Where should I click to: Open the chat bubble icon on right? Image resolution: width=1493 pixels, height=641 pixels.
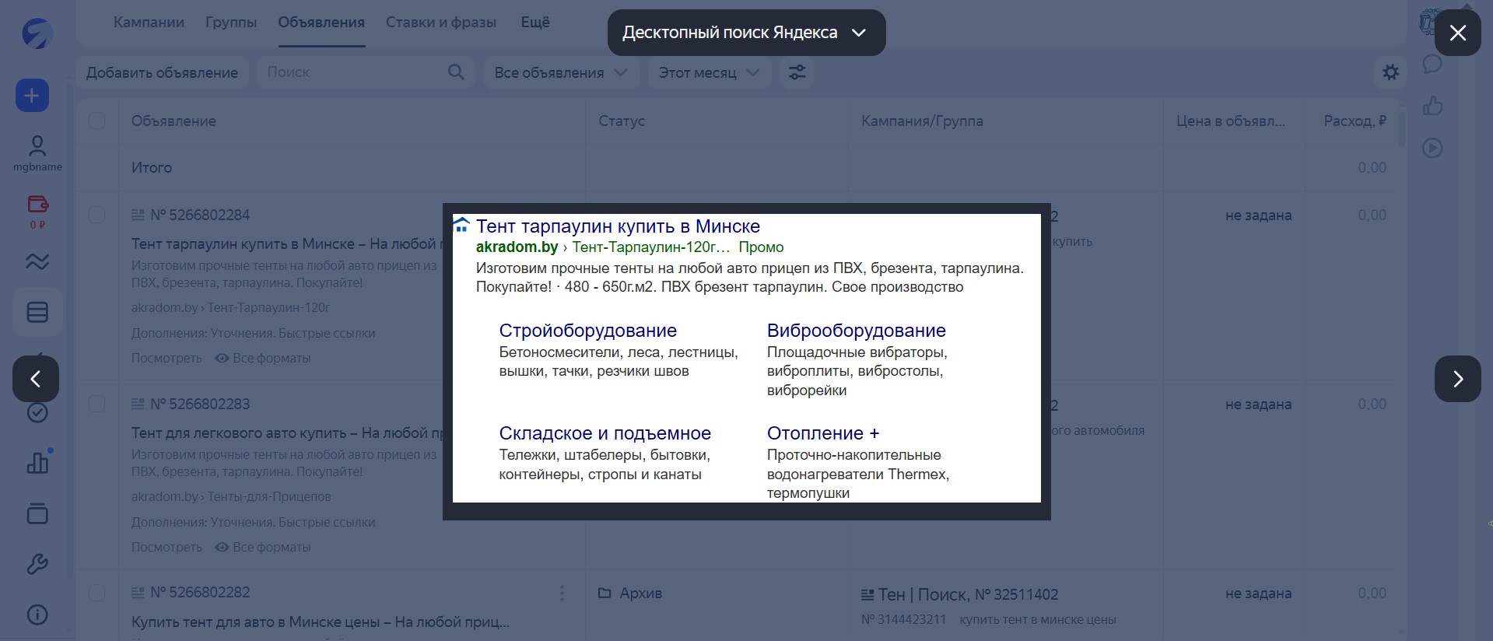click(x=1432, y=64)
